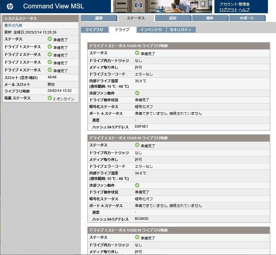Click the system ステータス green check icon
The height and width of the screenshot is (255, 276).
pyautogui.click(x=50, y=39)
